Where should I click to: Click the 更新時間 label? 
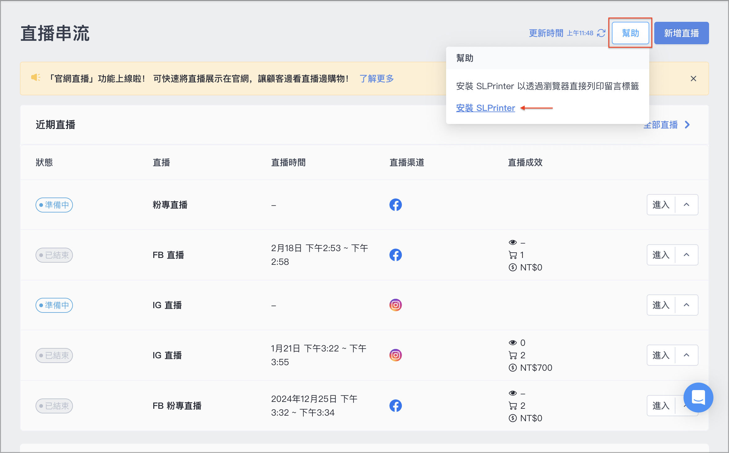546,33
